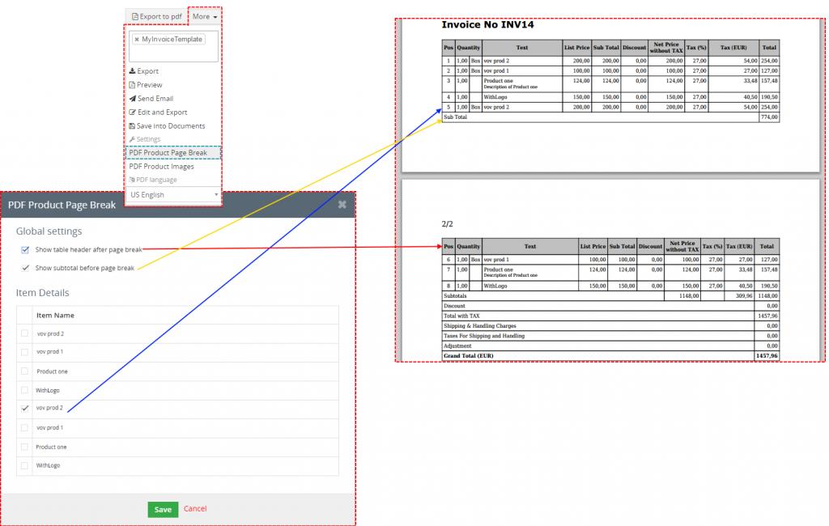Open the More dropdown menu

(206, 16)
